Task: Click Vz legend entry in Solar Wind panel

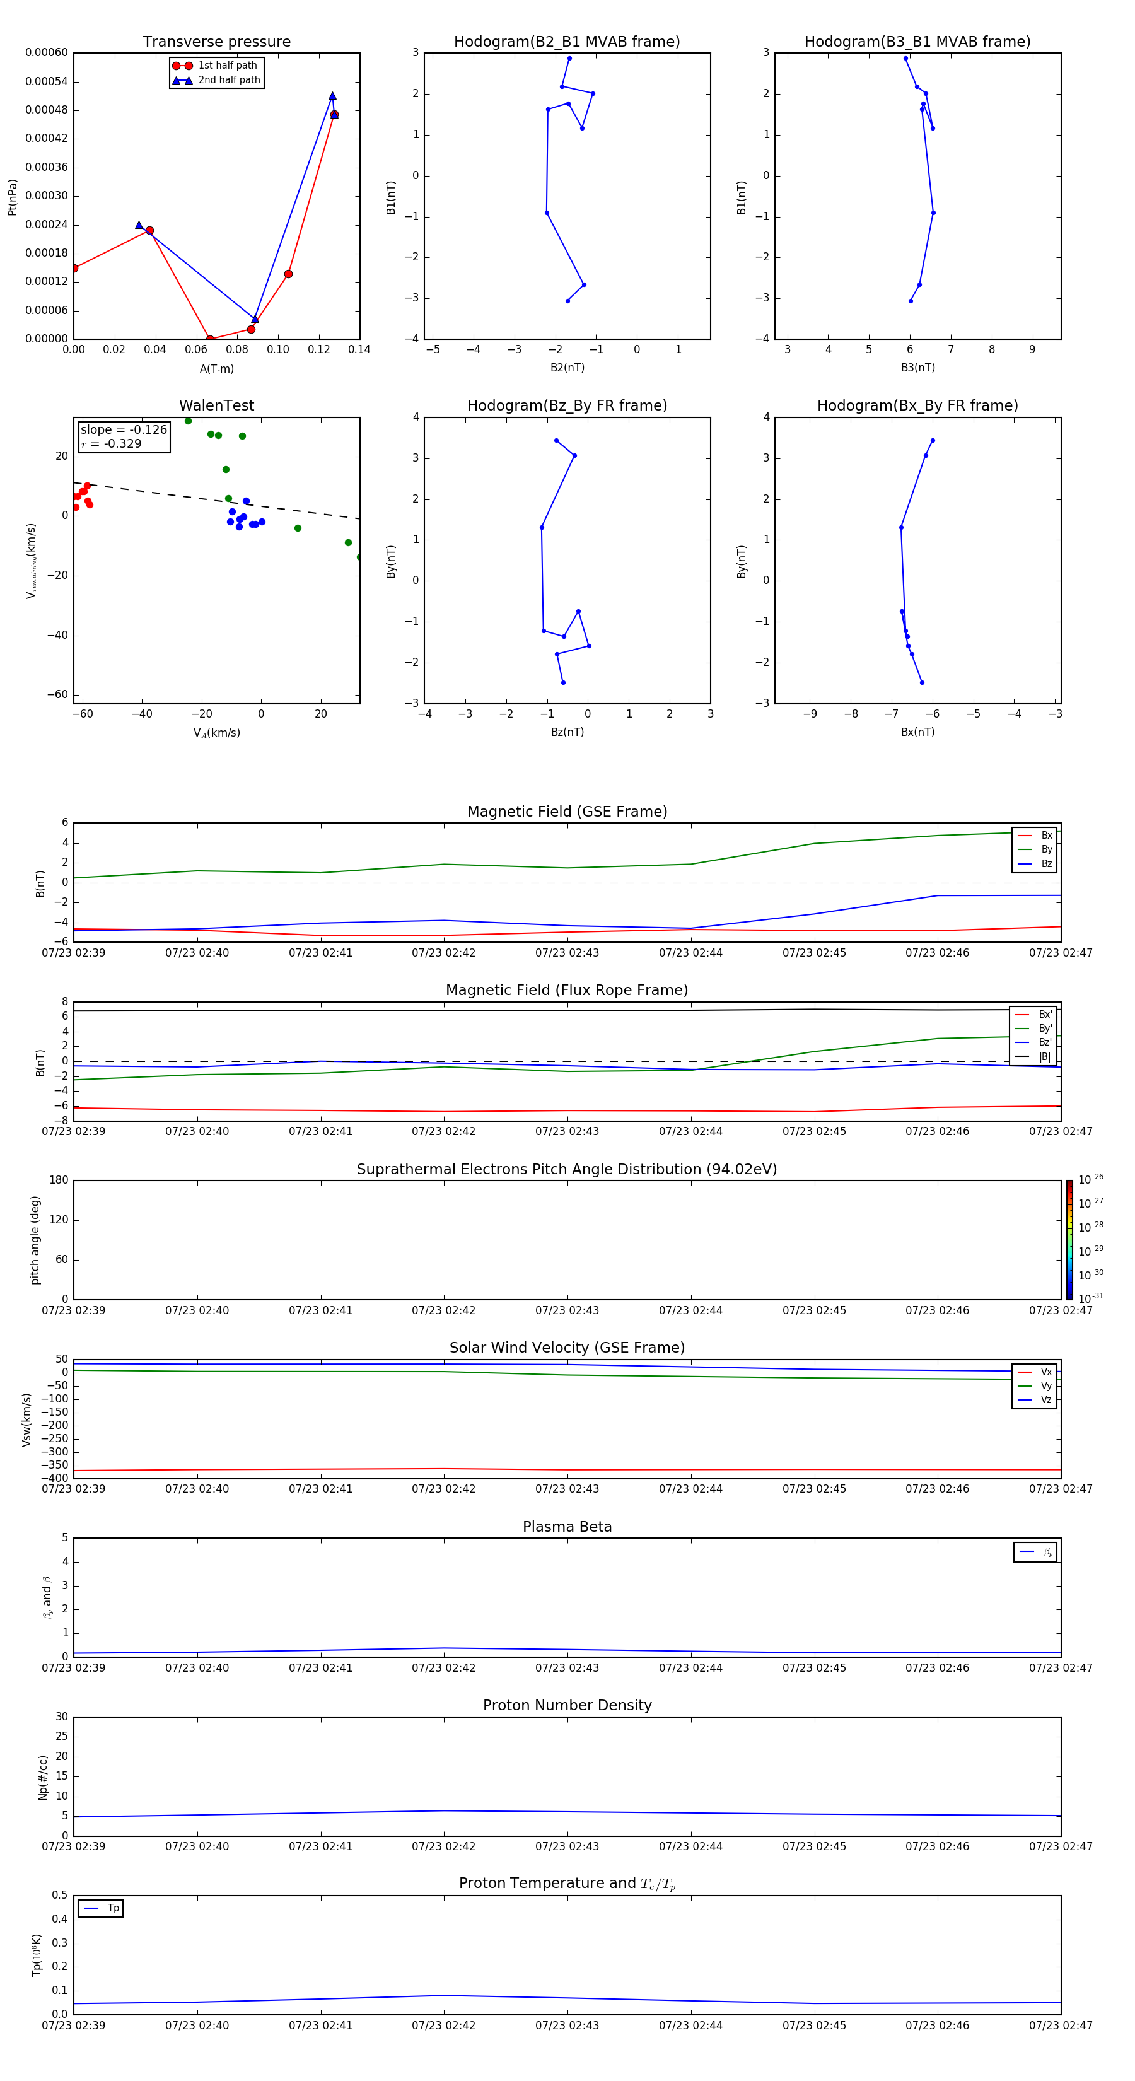Action: pyautogui.click(x=1035, y=1400)
